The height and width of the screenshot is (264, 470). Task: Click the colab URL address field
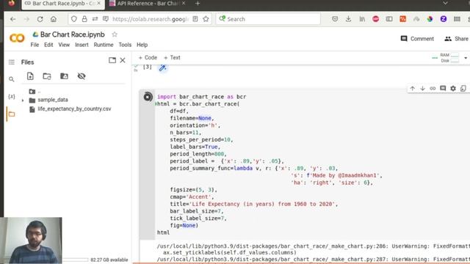151,19
